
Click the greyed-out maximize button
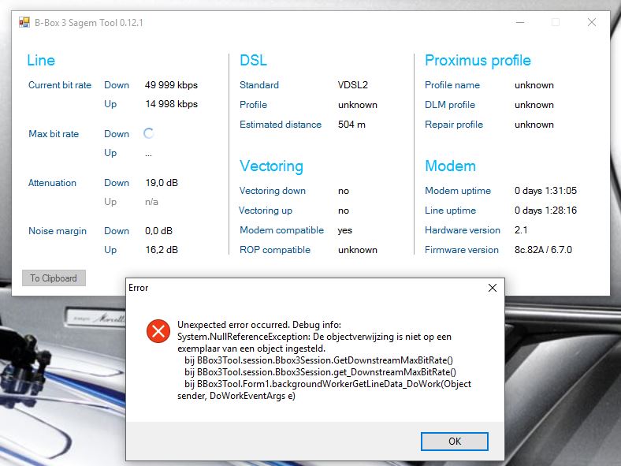(x=555, y=23)
